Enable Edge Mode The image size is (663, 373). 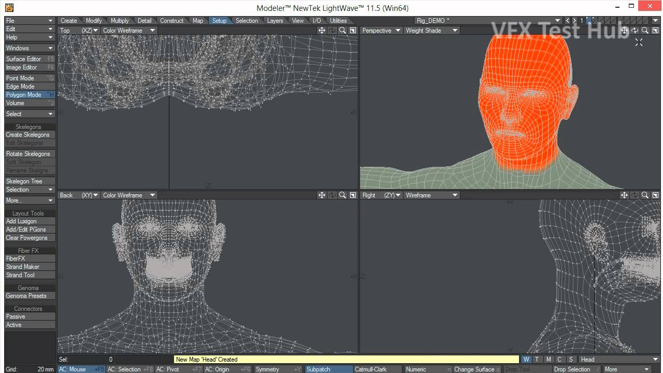pyautogui.click(x=30, y=87)
